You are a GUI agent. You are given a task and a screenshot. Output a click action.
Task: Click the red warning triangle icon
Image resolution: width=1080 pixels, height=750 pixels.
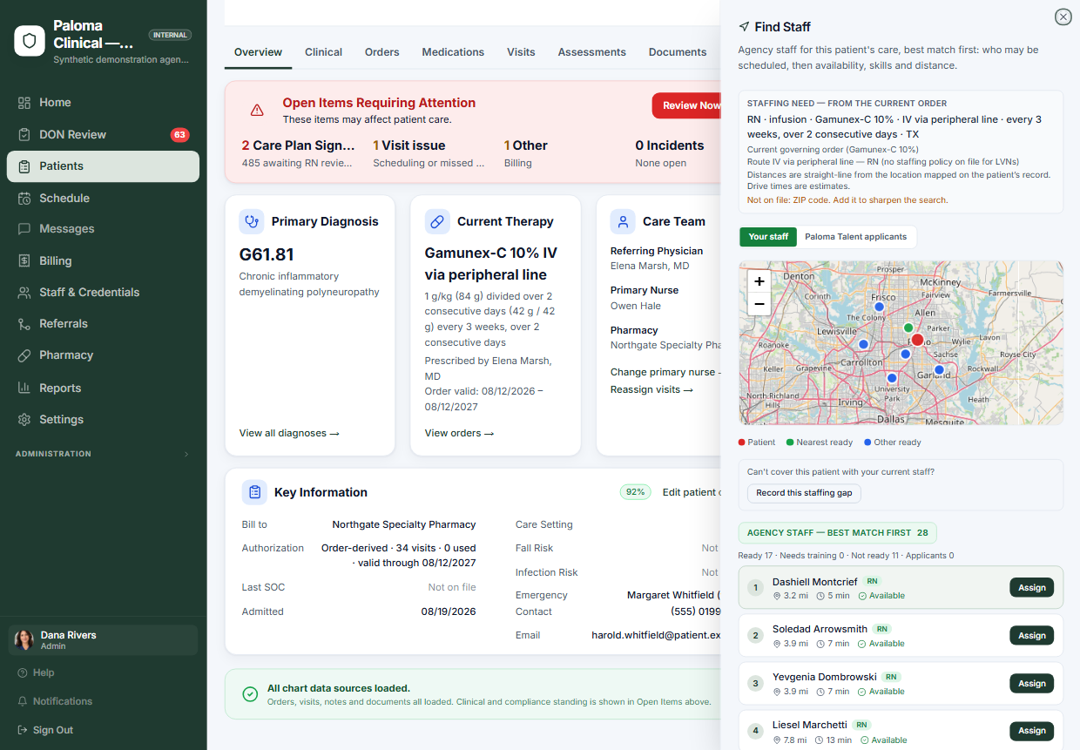(257, 111)
